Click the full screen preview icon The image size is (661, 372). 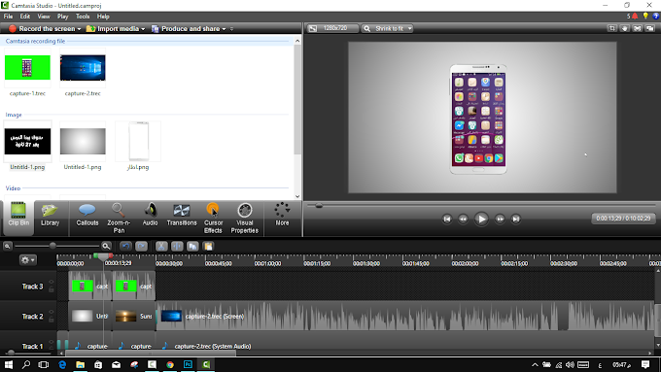[638, 28]
